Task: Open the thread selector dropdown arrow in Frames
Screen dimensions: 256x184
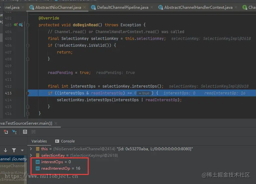Action: click(x=22, y=150)
